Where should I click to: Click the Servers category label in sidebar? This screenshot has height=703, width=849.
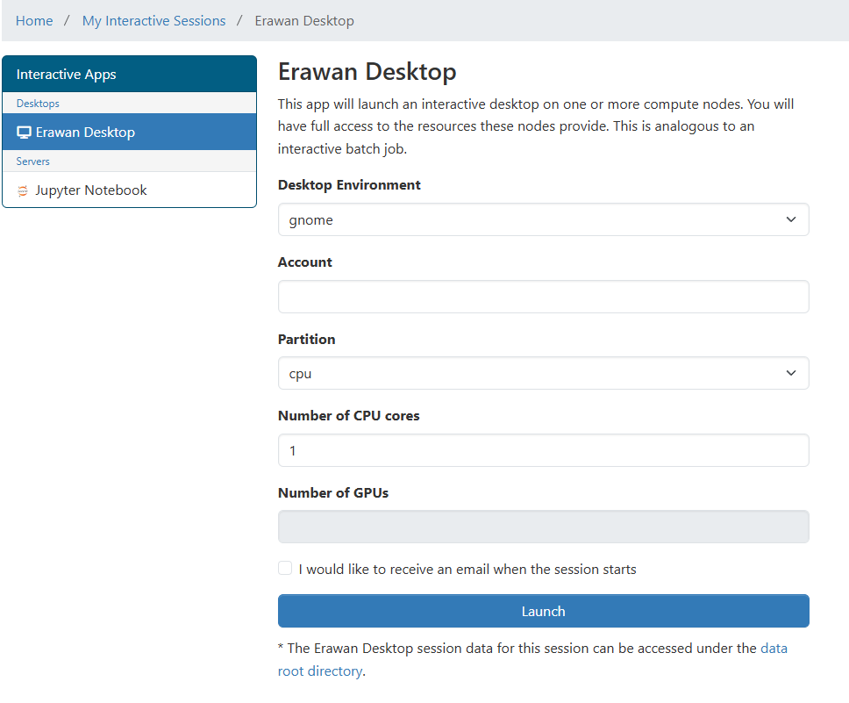click(x=33, y=161)
